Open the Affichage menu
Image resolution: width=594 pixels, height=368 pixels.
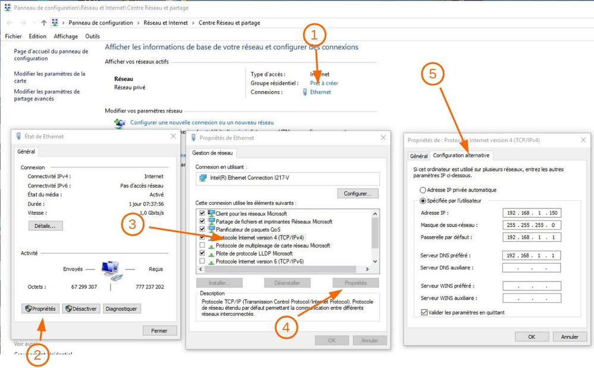(66, 36)
